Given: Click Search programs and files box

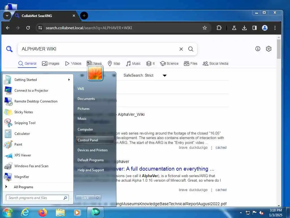Looking at the screenshot, I should click(37, 198).
